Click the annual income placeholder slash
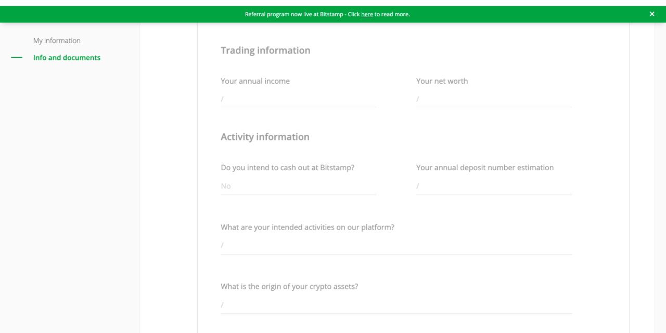The image size is (666, 333). click(x=222, y=99)
